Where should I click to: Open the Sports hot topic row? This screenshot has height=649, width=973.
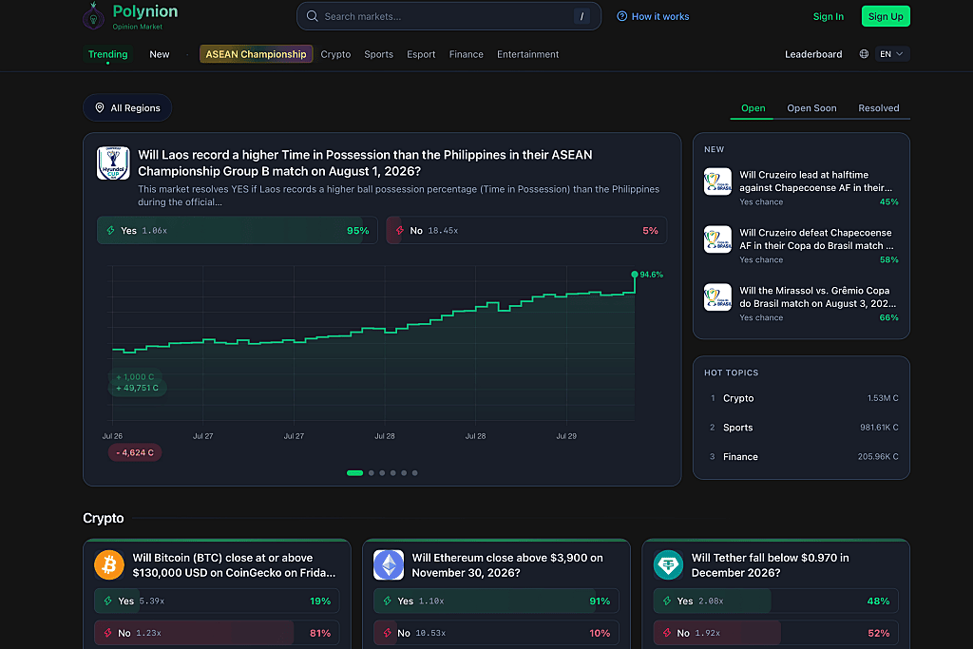(x=801, y=428)
